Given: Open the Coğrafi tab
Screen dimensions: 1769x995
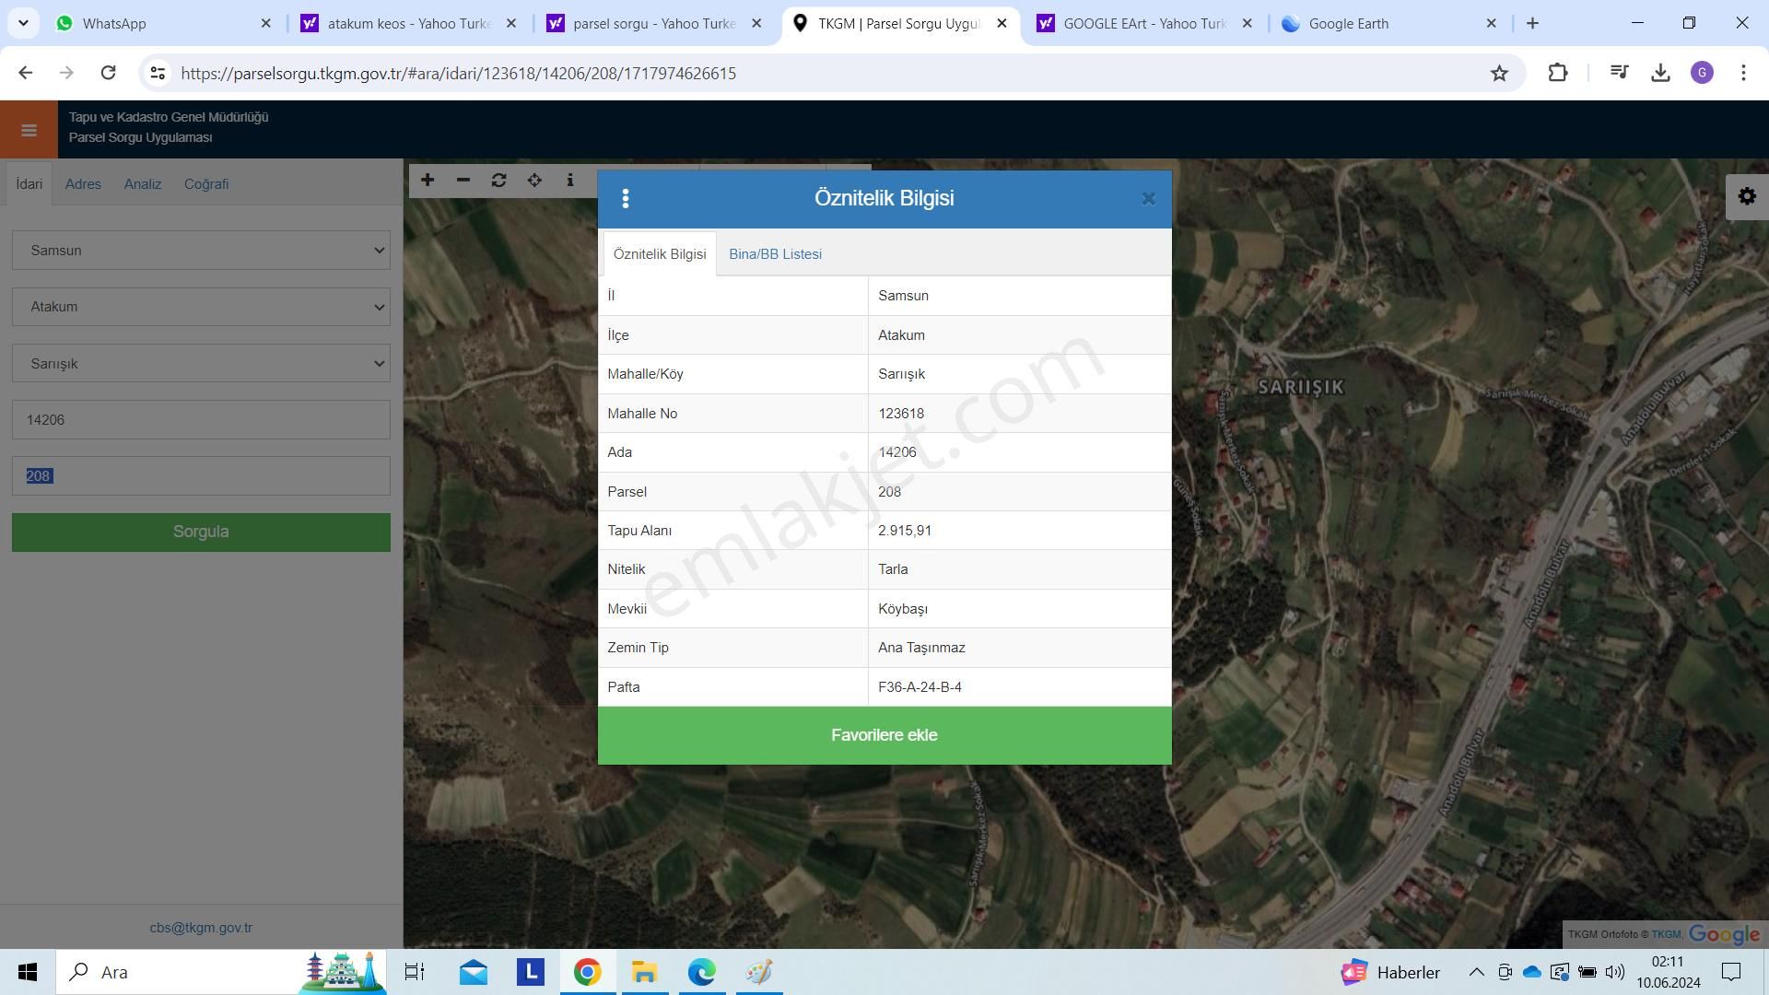Looking at the screenshot, I should point(206,184).
